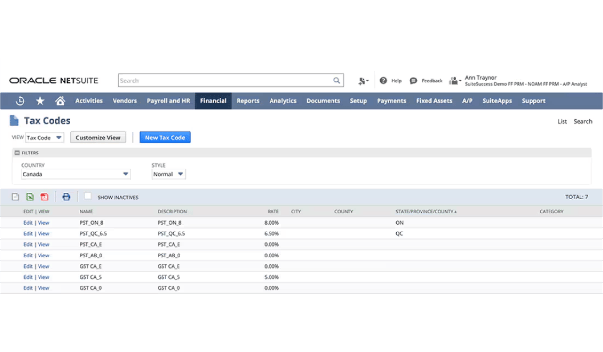The image size is (603, 352).
Task: Click the search magnifier in the search bar
Action: (336, 80)
